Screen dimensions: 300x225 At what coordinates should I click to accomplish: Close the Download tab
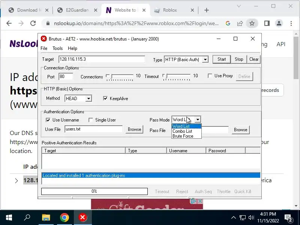pyautogui.click(x=46, y=10)
